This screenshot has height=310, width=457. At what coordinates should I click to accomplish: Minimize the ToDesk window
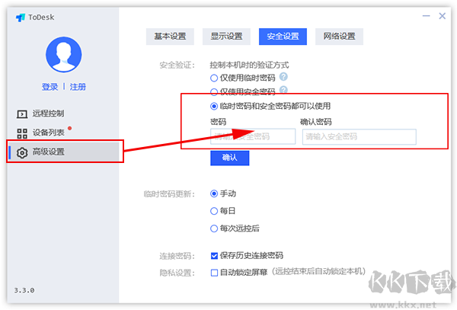click(x=426, y=16)
